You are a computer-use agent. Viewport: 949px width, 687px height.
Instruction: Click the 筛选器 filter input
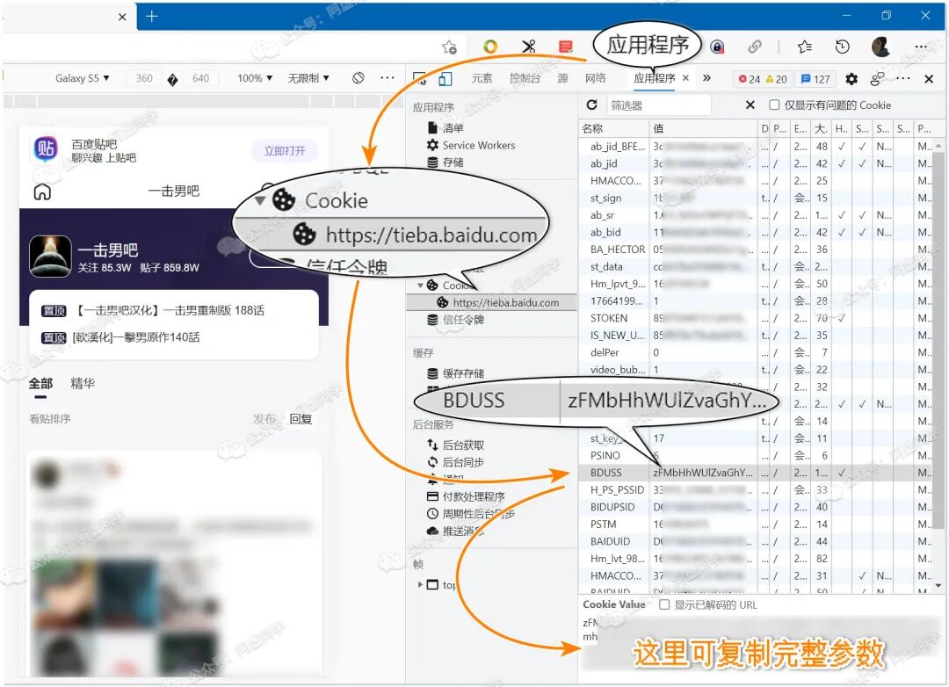(659, 105)
